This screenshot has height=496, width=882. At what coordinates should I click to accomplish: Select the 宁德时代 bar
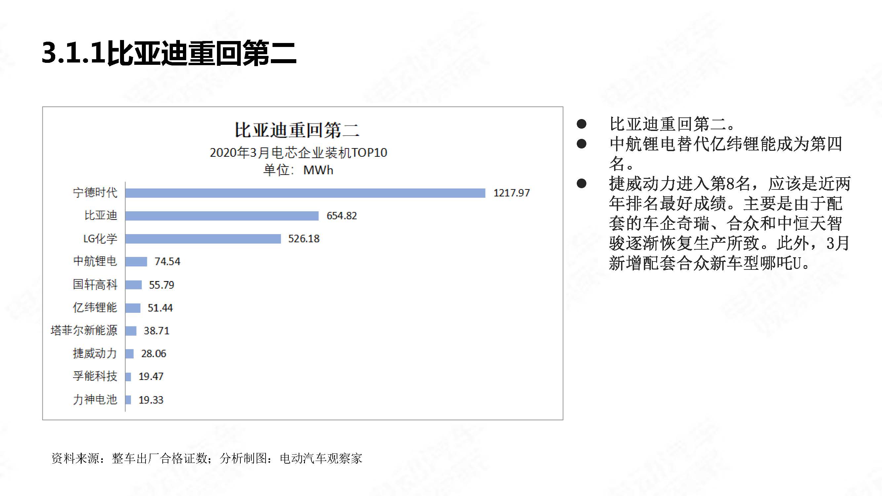coord(306,193)
